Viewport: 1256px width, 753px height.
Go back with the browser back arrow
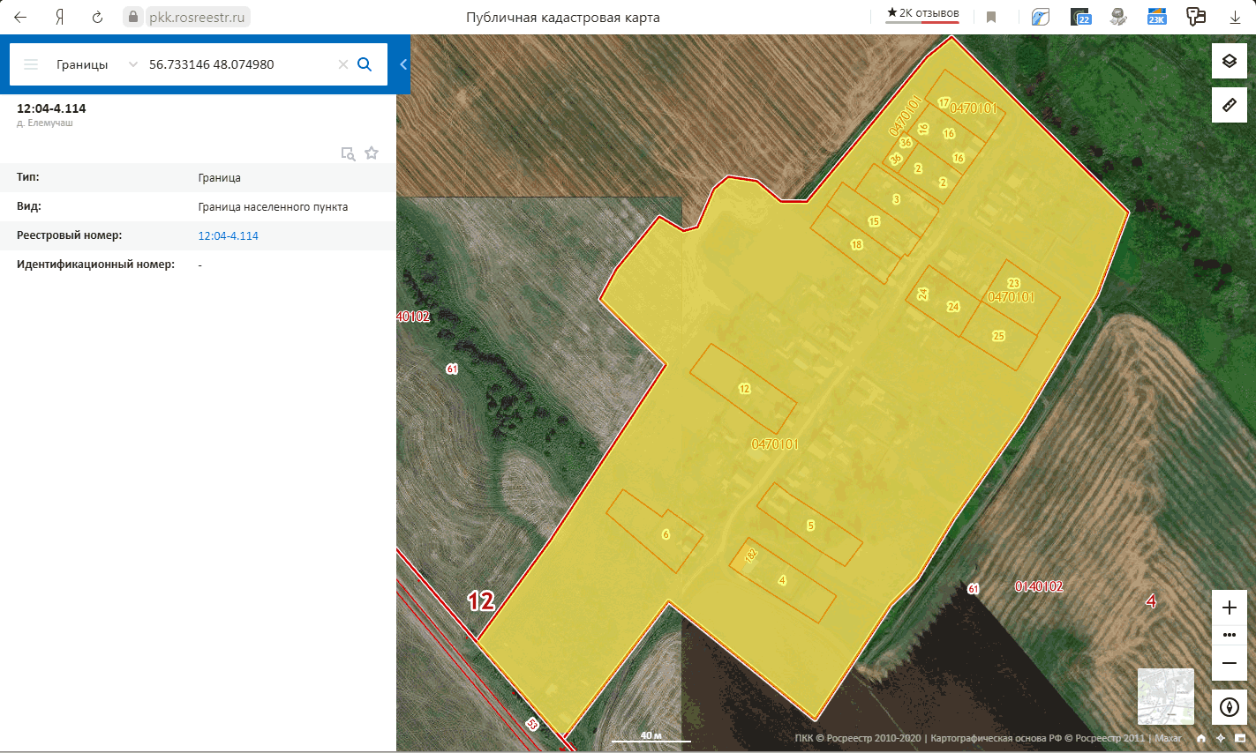click(x=20, y=17)
